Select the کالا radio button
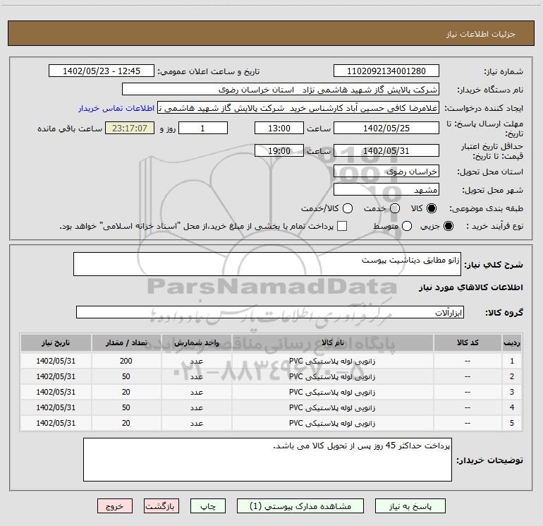 (432, 209)
